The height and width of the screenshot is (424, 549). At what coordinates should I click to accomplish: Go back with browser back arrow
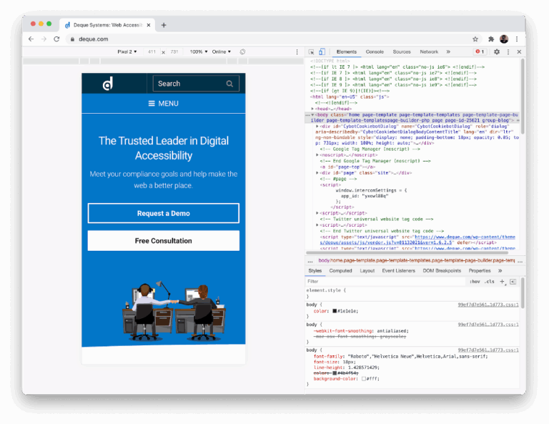(31, 39)
